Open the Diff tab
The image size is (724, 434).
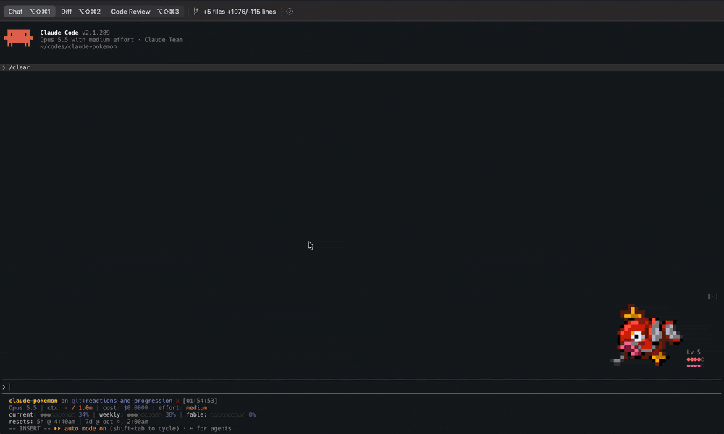[x=80, y=12]
